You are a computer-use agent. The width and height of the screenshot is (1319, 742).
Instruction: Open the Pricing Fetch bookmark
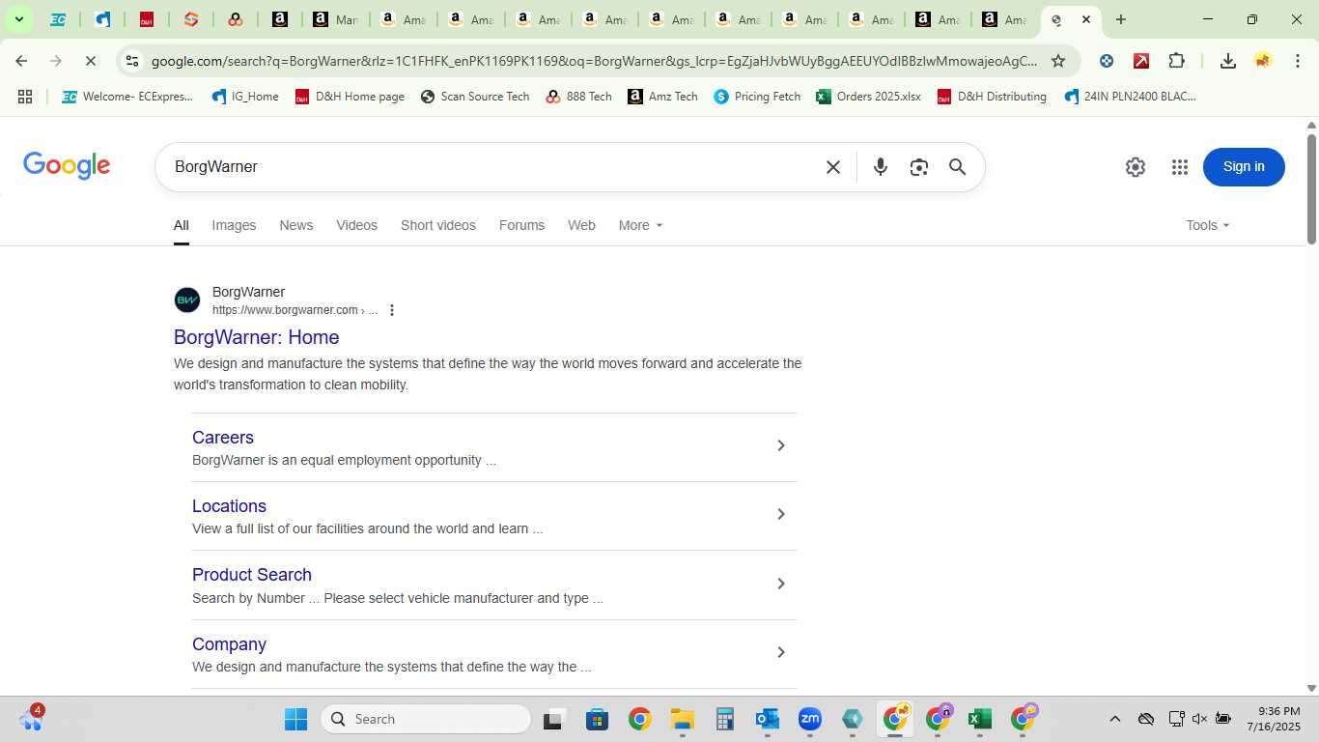(x=757, y=97)
